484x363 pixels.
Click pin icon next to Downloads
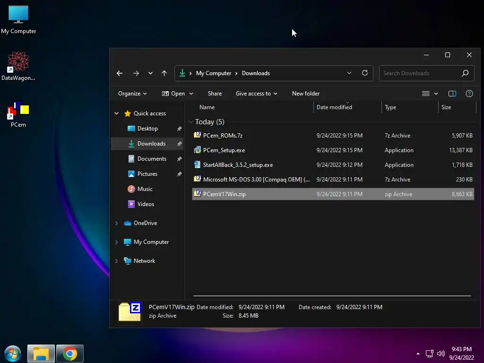179,144
